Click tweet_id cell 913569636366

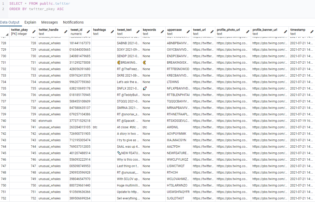tap(80, 192)
